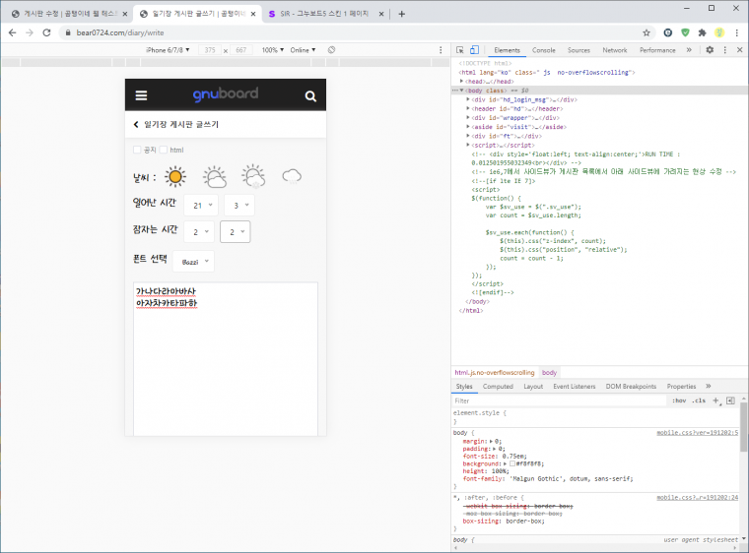Select the sunny weather icon
This screenshot has width=749, height=553.
[x=175, y=176]
